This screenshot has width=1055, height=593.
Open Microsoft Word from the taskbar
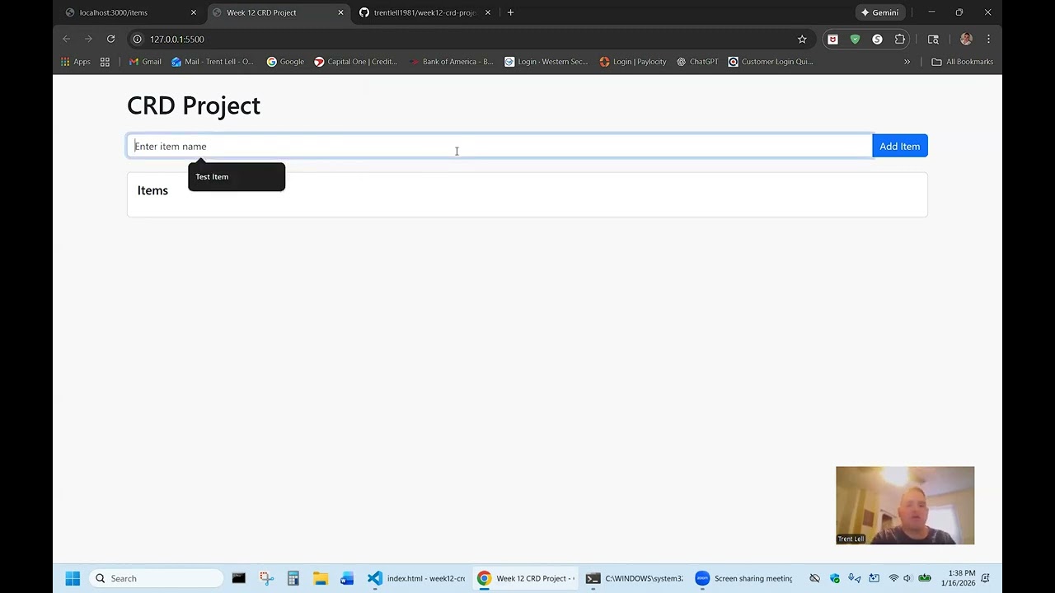[347, 578]
